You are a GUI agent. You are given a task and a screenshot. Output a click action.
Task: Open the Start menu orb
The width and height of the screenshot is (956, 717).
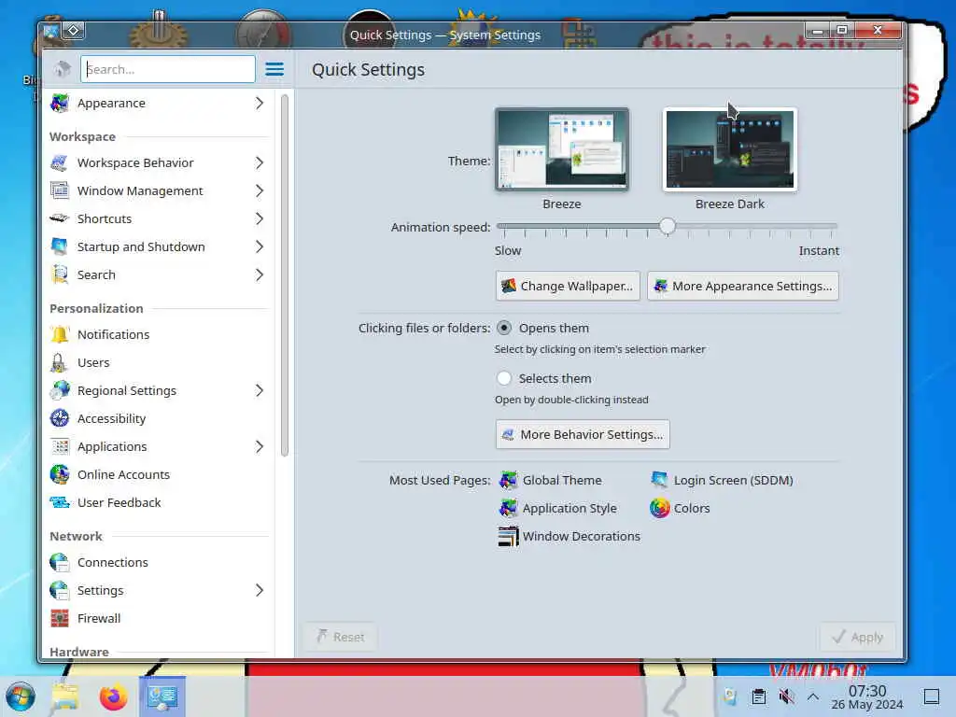(21, 696)
